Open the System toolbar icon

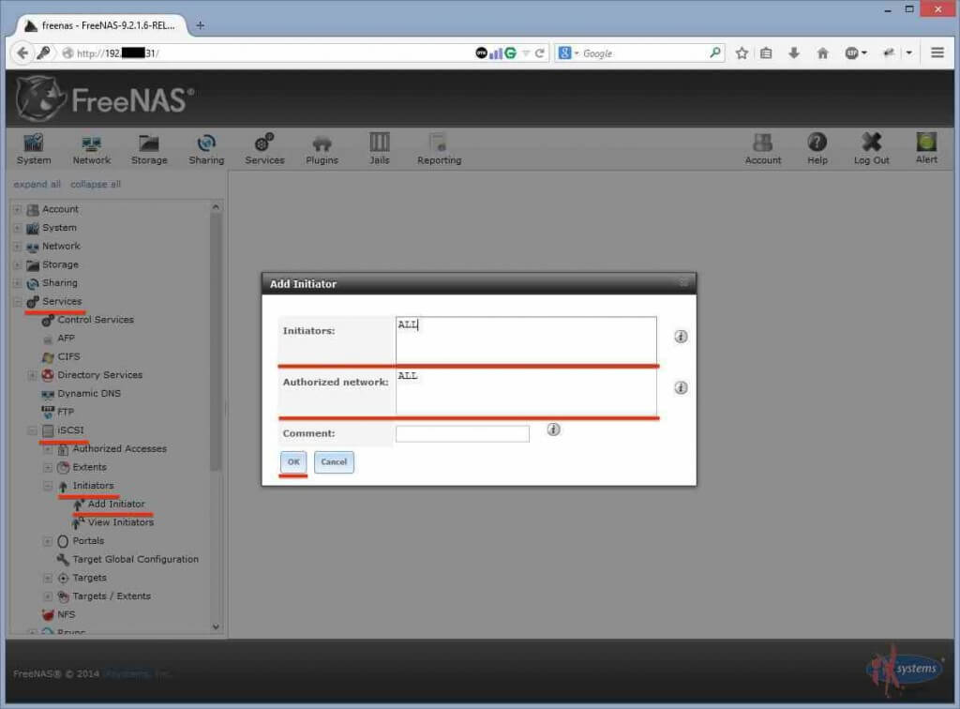pos(34,149)
